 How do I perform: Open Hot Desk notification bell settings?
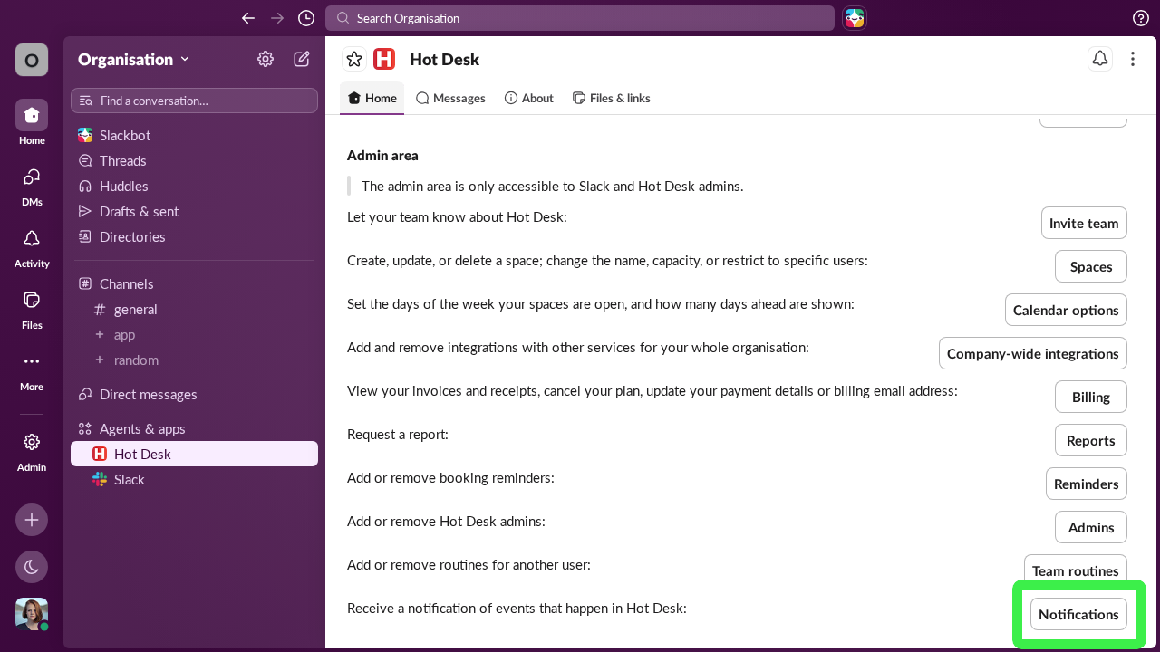click(x=1100, y=59)
